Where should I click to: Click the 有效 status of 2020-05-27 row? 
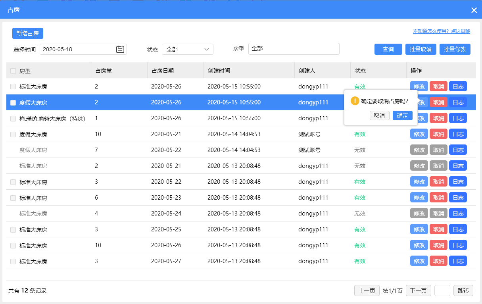tap(360, 261)
